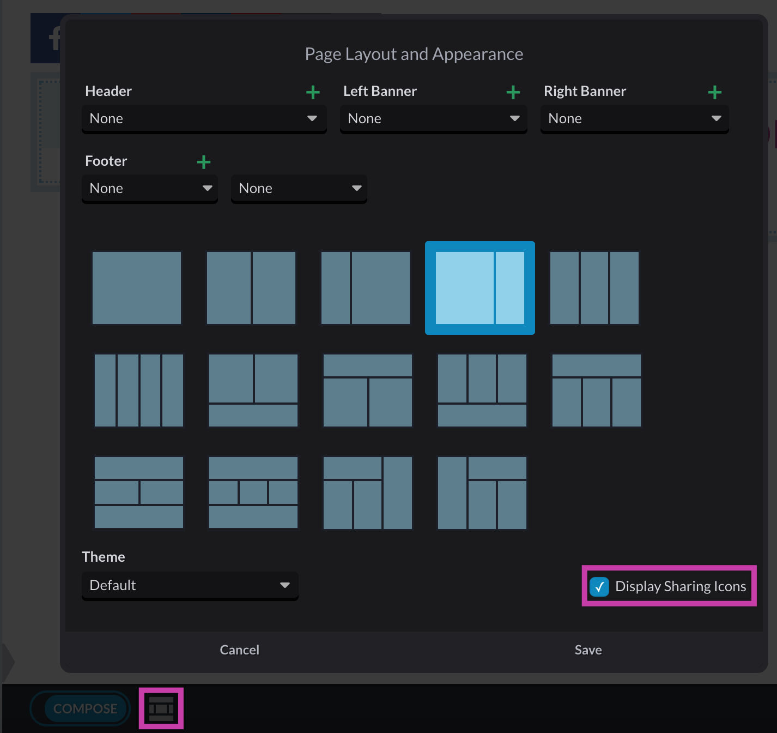Open page layout icon in bottom bar
Screen dimensions: 777x733
pos(161,708)
